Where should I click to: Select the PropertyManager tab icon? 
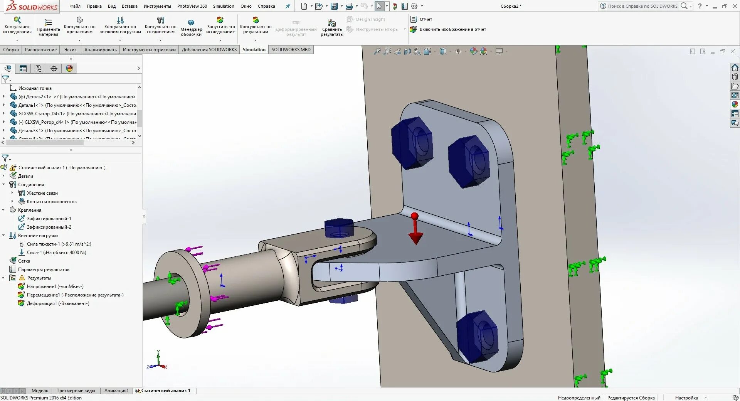[23, 69]
